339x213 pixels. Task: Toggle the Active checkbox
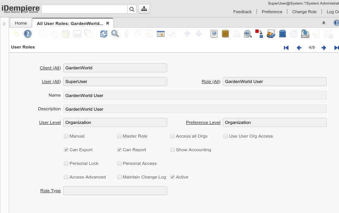173,177
